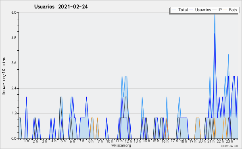Click the 'CC BY-SA 3.0' license text
The image size is (242, 149).
coord(229,146)
